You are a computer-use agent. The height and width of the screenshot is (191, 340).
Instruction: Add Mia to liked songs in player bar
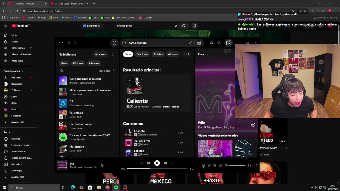coord(103,165)
